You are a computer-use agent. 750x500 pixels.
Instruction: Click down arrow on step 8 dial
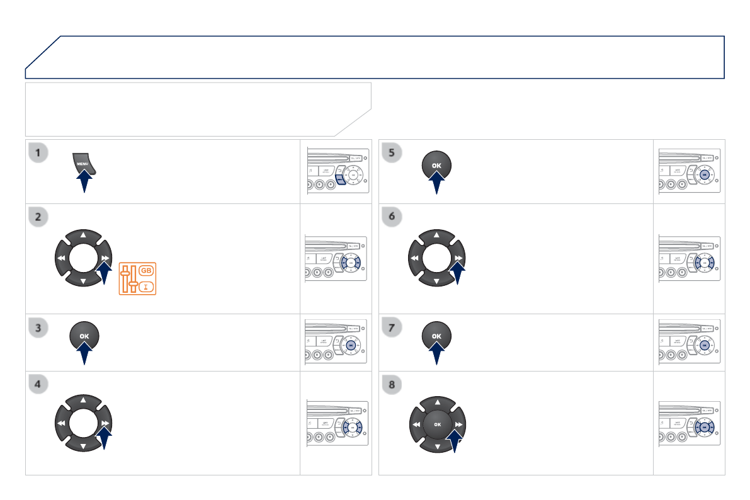[436, 446]
